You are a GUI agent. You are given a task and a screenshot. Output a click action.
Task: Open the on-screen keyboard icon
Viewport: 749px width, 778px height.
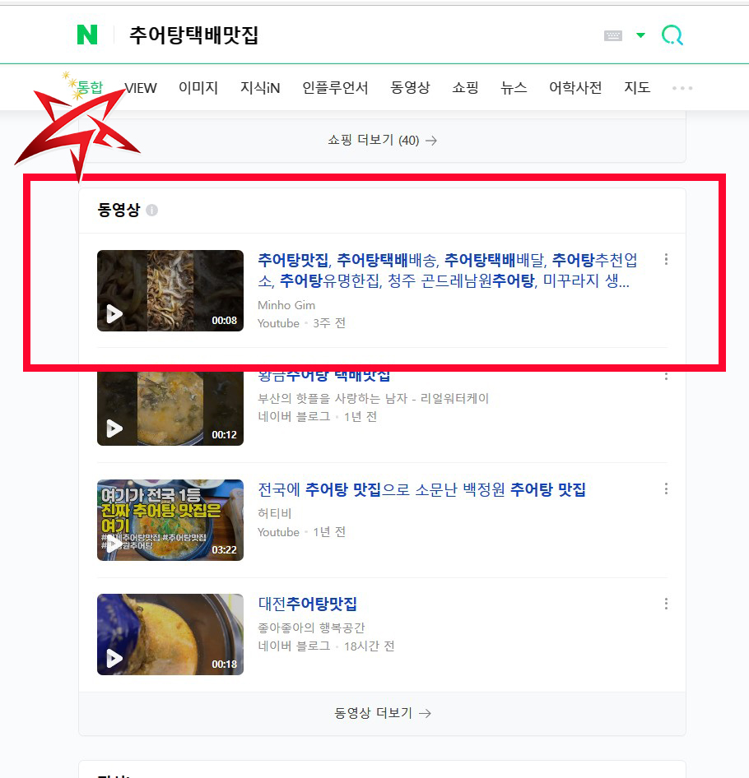tap(613, 35)
